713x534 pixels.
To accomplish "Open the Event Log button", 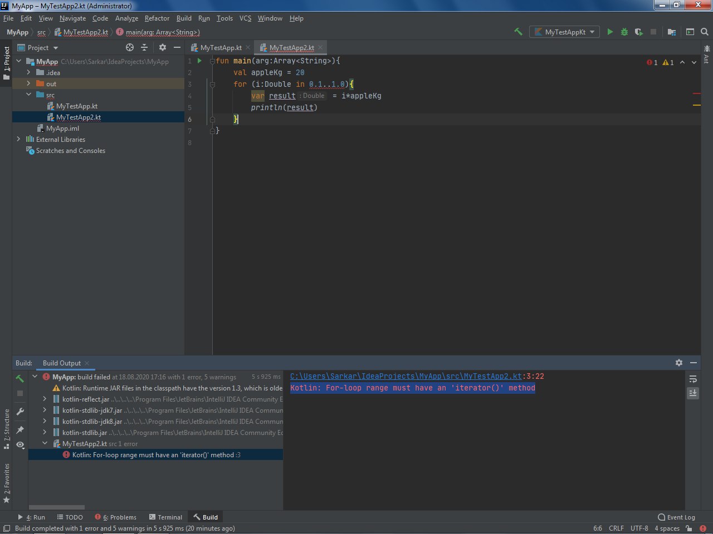I will [x=676, y=517].
